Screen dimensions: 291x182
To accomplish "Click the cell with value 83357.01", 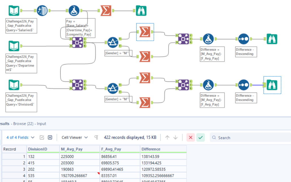I will coord(120,175).
